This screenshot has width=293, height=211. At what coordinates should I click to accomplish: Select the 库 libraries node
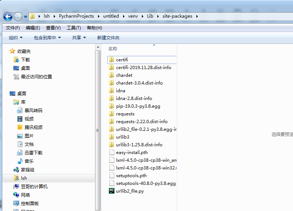pyautogui.click(x=20, y=102)
